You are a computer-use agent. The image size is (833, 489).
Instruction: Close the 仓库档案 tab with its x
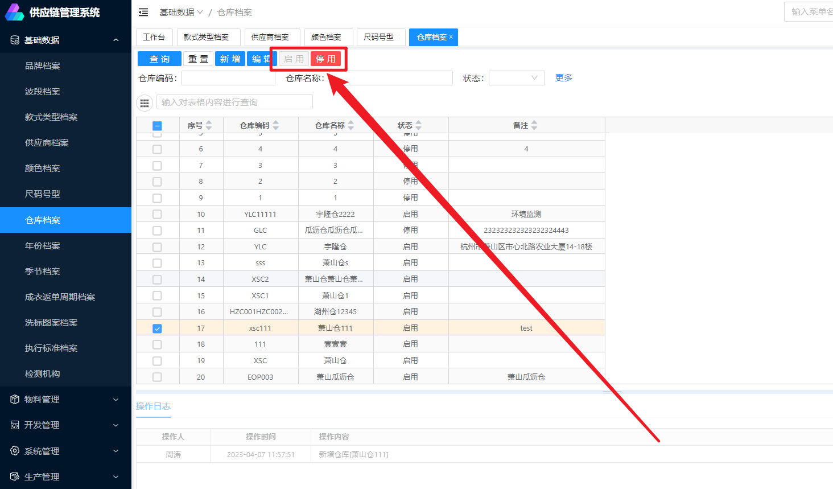tap(451, 37)
